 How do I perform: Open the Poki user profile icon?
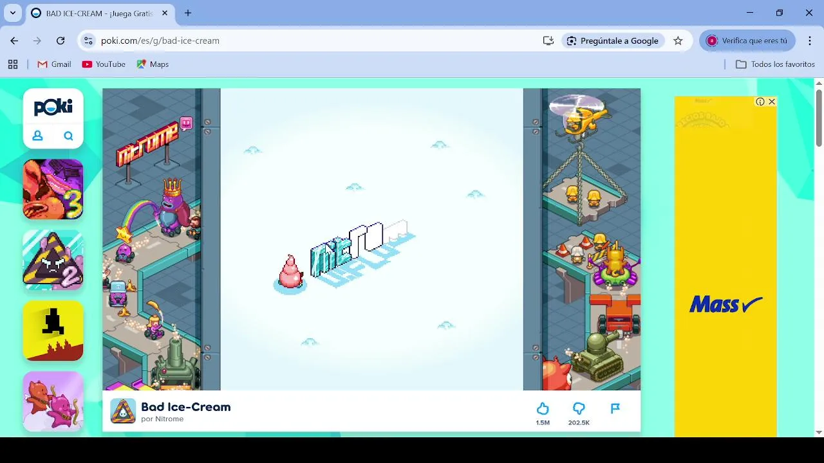coord(37,136)
